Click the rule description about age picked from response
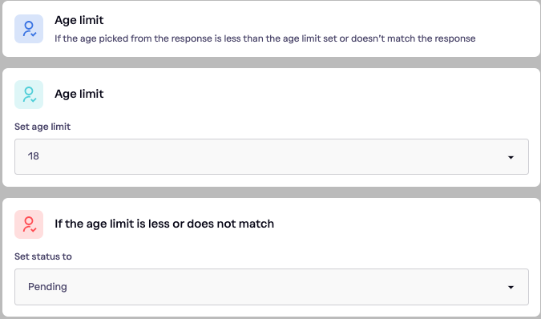The height and width of the screenshot is (319, 541). pos(265,38)
